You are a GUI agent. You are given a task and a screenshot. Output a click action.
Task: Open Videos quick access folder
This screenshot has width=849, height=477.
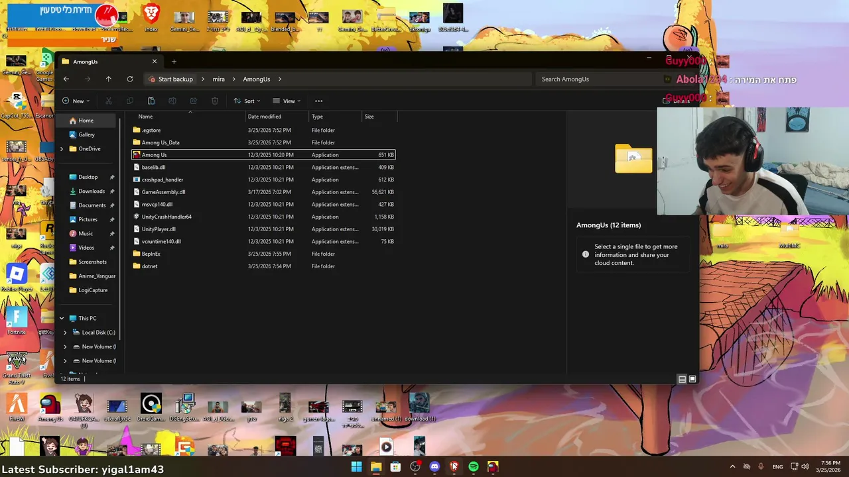coord(86,248)
